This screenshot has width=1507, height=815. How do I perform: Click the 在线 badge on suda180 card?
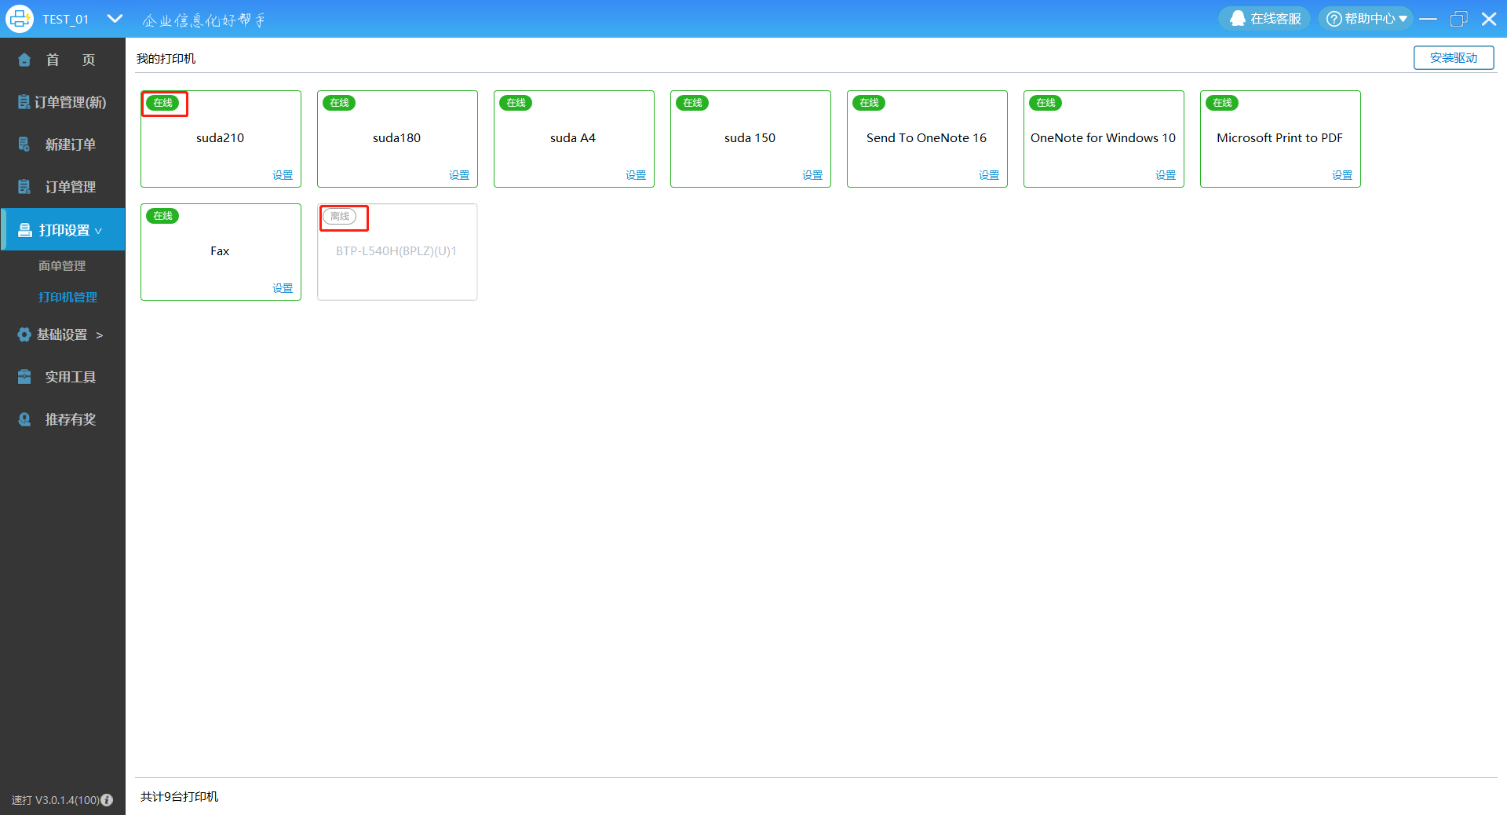tap(339, 103)
